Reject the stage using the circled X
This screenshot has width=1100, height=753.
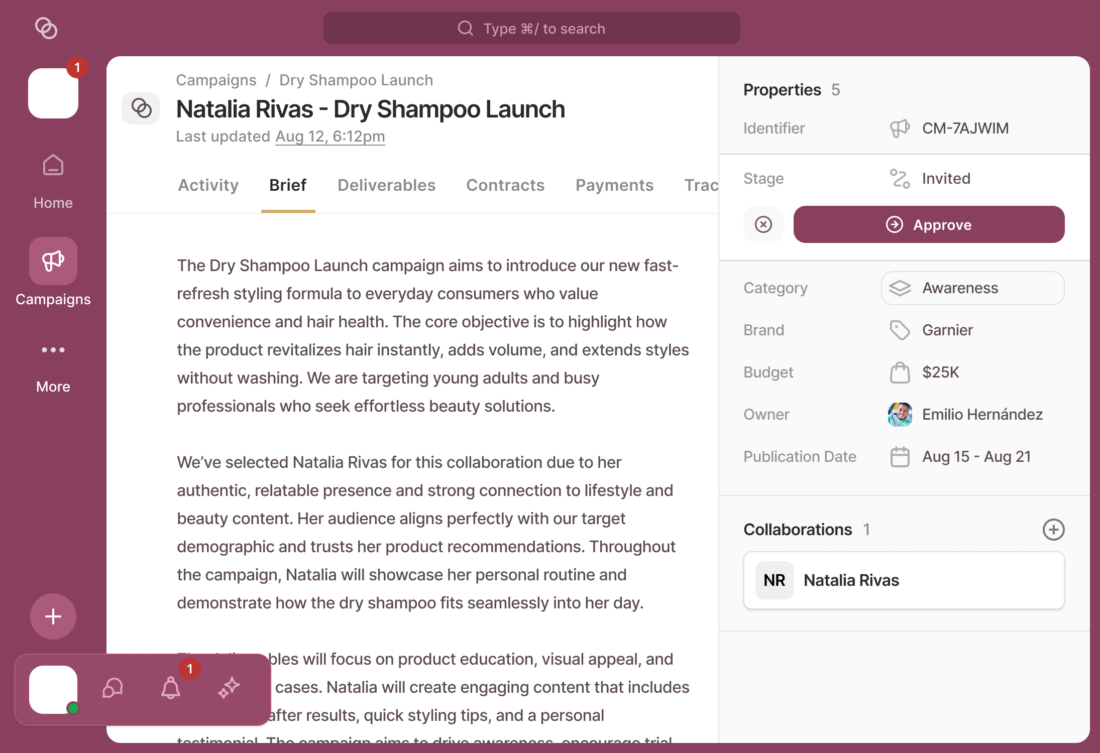763,224
